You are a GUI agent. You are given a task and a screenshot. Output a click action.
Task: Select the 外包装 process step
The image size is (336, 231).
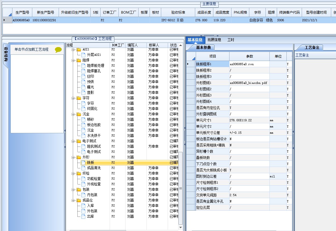tap(92, 211)
